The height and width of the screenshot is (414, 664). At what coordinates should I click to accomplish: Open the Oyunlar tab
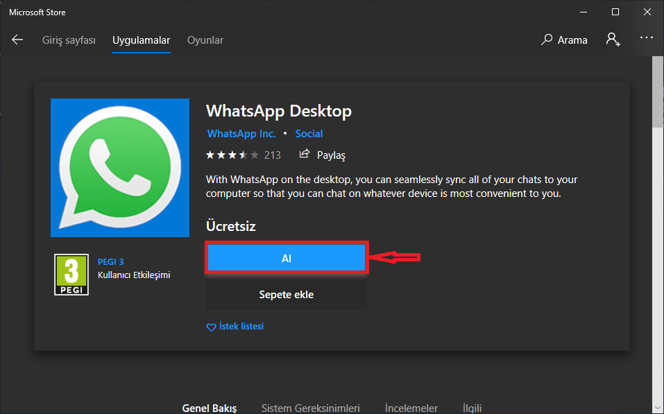point(205,40)
